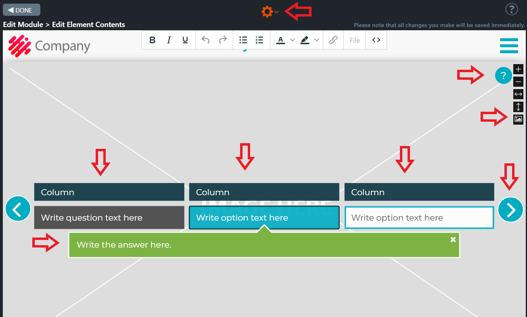Viewport: 527px width, 317px height.
Task: Edit the 'Write question text here' field
Action: coord(109,218)
